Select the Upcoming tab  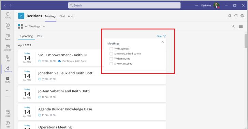click(x=27, y=36)
